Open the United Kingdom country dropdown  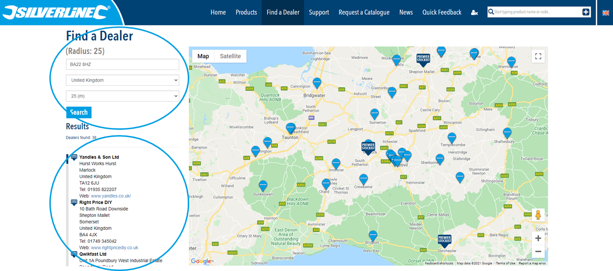click(x=123, y=80)
